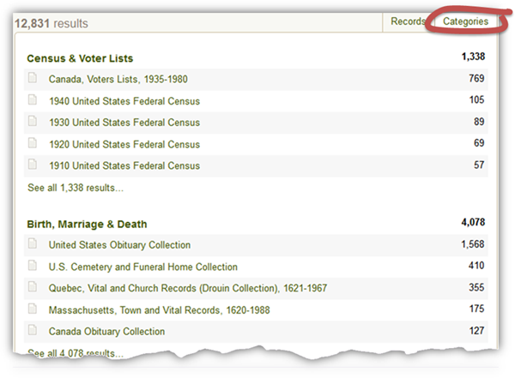Click document icon next to 1930 Census
The image size is (515, 378).
click(33, 122)
